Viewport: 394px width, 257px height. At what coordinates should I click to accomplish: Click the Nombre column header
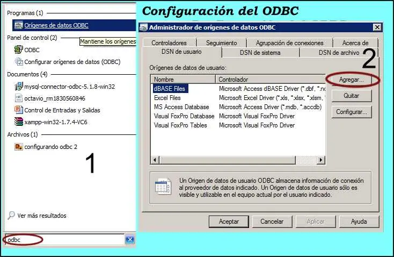[x=183, y=79]
